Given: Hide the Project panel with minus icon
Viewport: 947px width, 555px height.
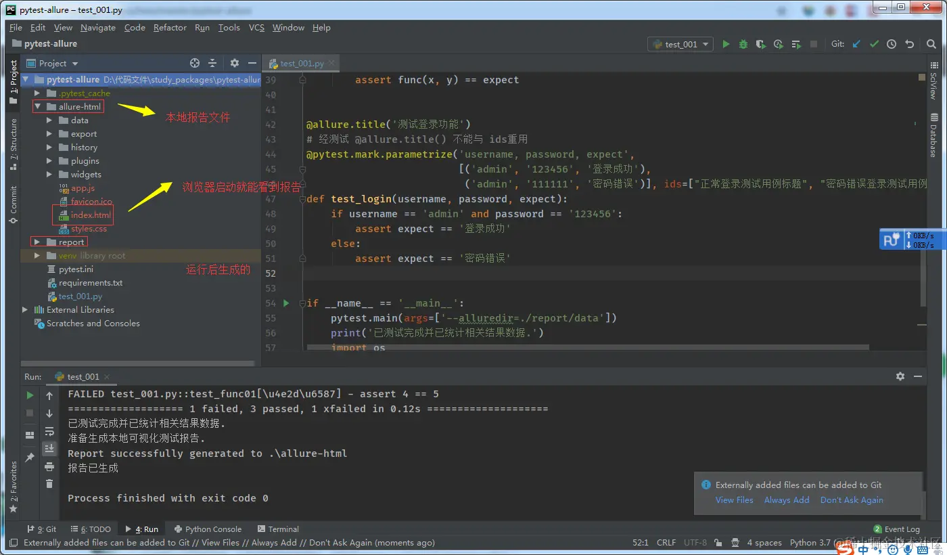Looking at the screenshot, I should point(252,63).
